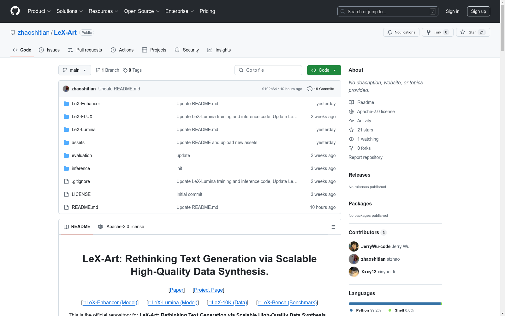This screenshot has height=316, width=505.
Task: Click zhaoshitian's avatar in the latest commit row
Action: coord(66,89)
